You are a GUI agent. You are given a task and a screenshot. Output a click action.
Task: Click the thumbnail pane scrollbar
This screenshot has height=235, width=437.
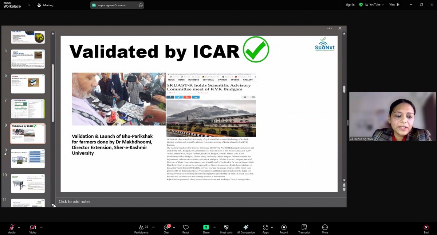coord(52,93)
